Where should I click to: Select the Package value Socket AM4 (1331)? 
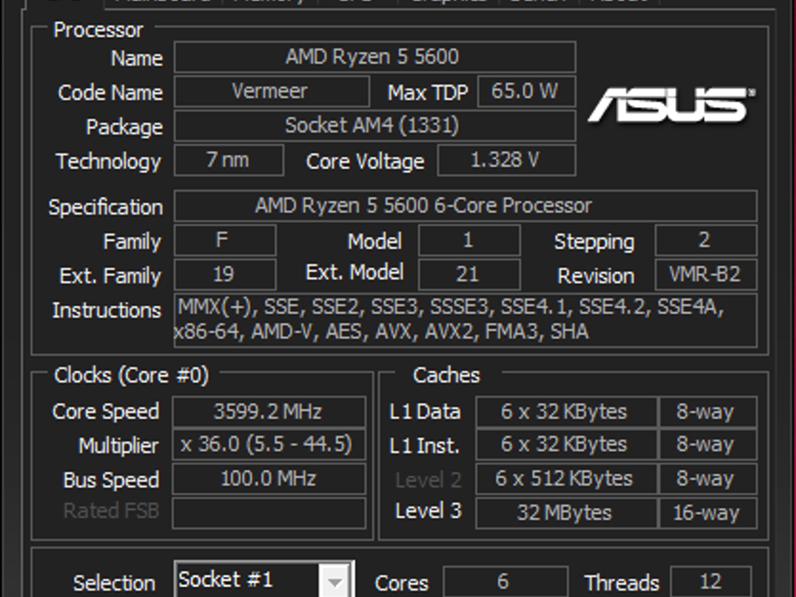[x=375, y=126]
